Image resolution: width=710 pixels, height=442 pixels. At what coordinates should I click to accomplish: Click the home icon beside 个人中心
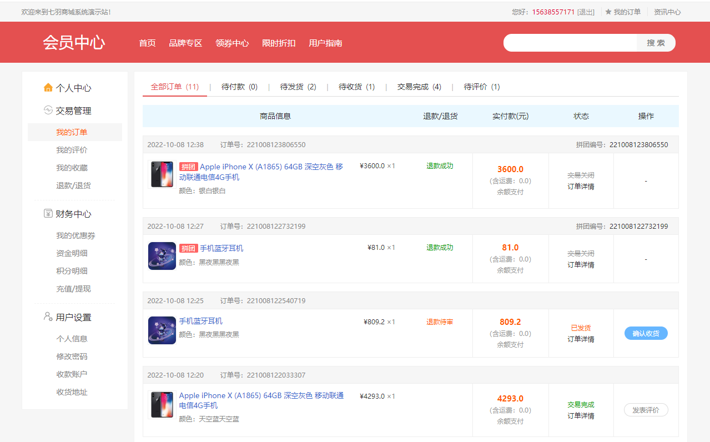pyautogui.click(x=48, y=88)
